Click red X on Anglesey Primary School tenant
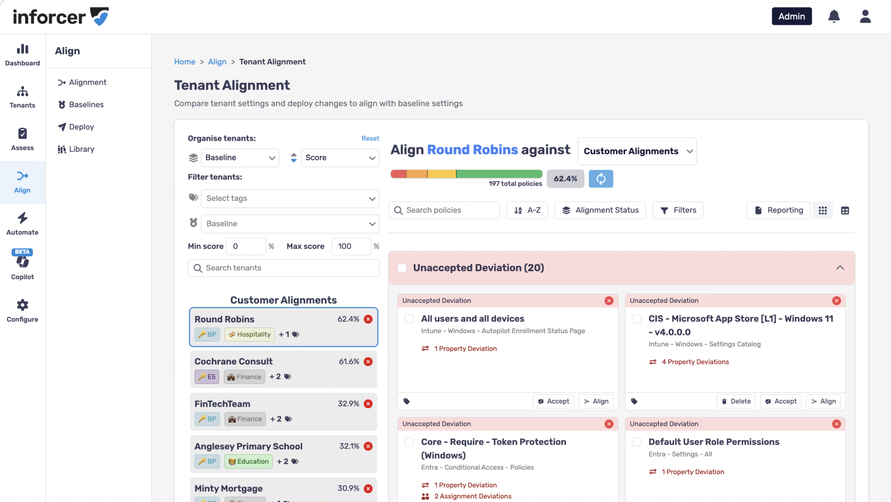 [x=368, y=446]
